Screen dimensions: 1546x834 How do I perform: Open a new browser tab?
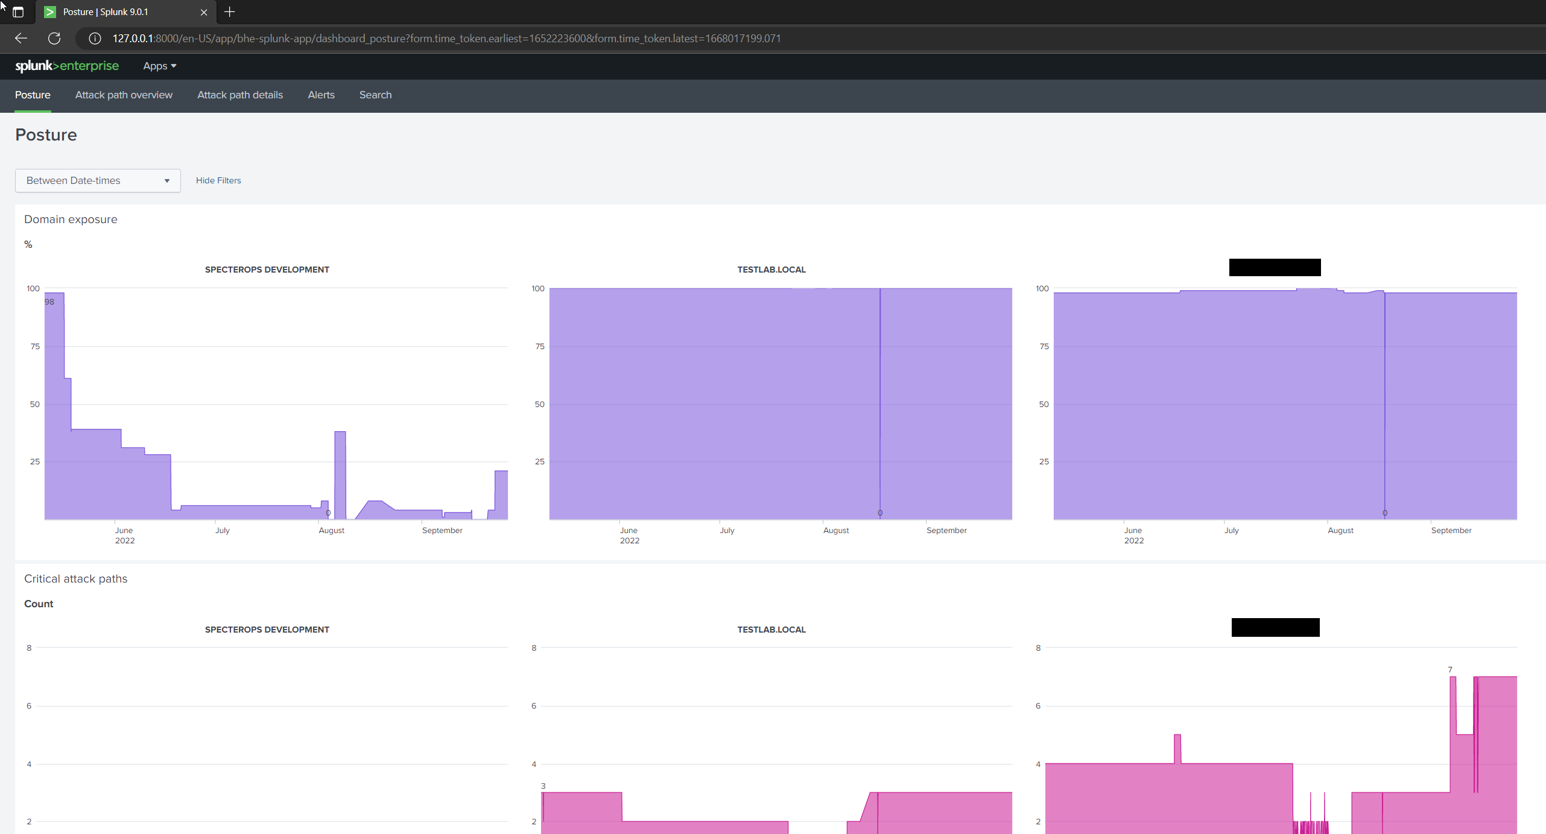pos(229,11)
